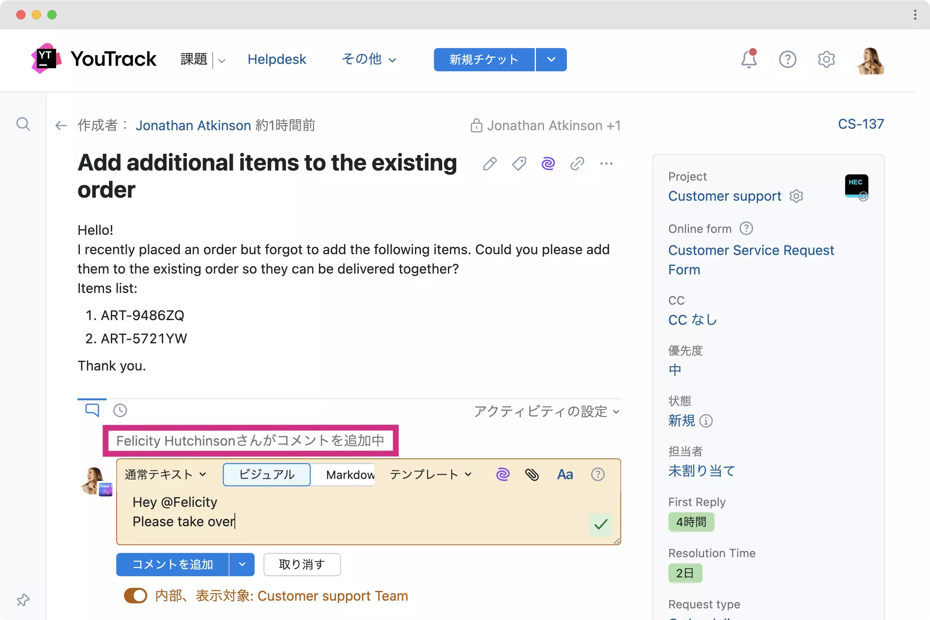This screenshot has width=930, height=620.
Task: Click the コメントを追加 button
Action: (172, 564)
